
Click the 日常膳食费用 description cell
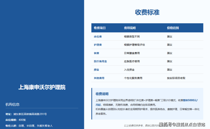(x=132, y=53)
